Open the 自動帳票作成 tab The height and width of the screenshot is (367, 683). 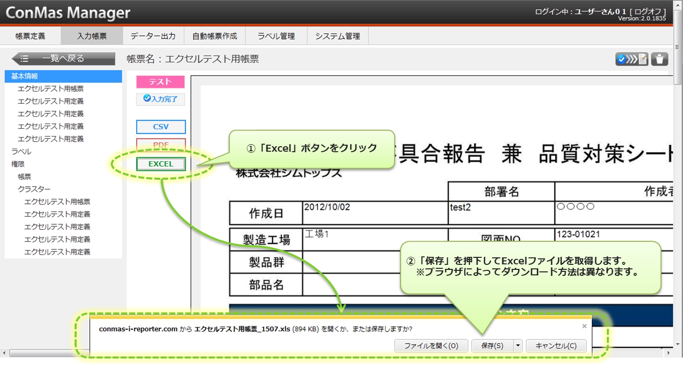tap(214, 36)
